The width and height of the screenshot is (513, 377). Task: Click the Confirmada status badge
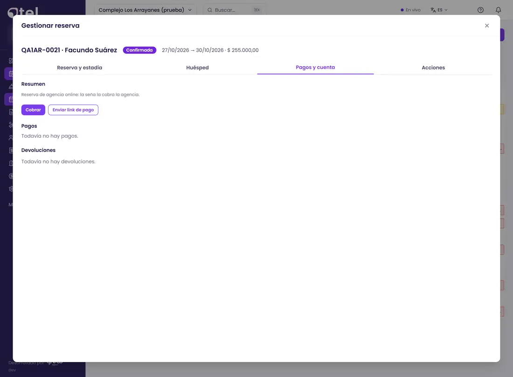pos(139,50)
